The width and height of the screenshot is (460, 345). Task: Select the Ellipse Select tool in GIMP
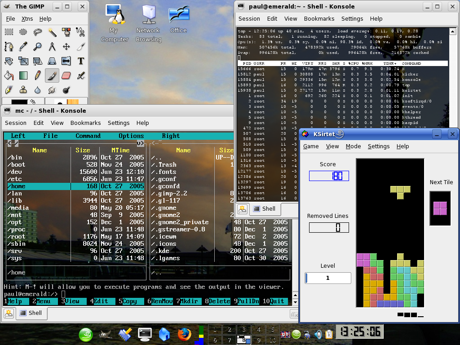pyautogui.click(x=23, y=32)
